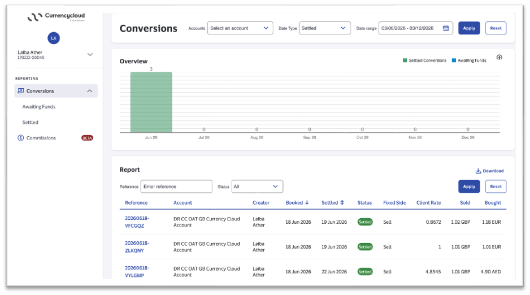Click the Date range input field

click(x=415, y=28)
